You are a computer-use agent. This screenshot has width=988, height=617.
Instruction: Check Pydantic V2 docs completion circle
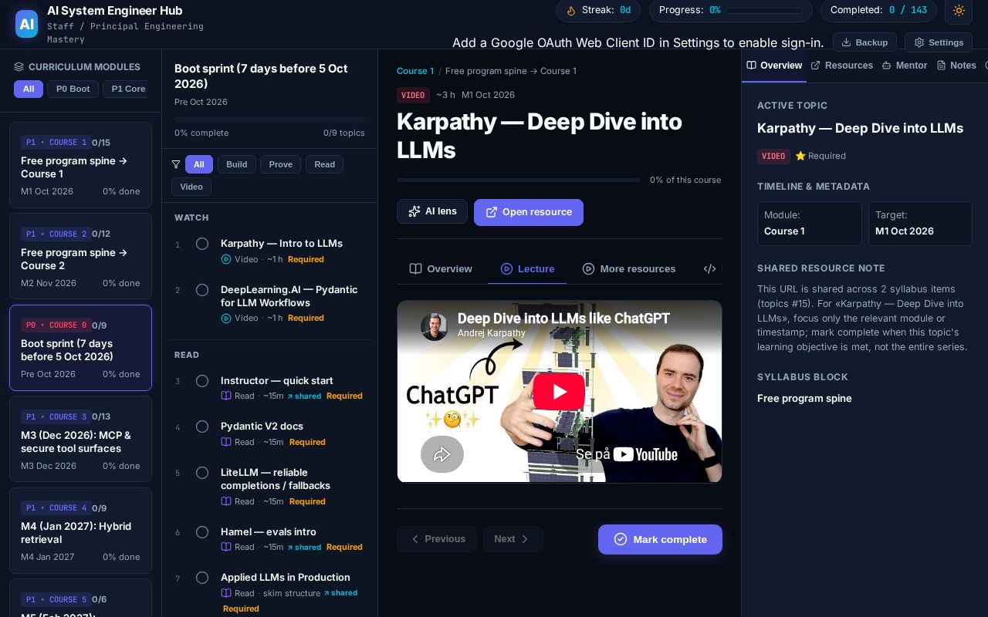pyautogui.click(x=202, y=427)
